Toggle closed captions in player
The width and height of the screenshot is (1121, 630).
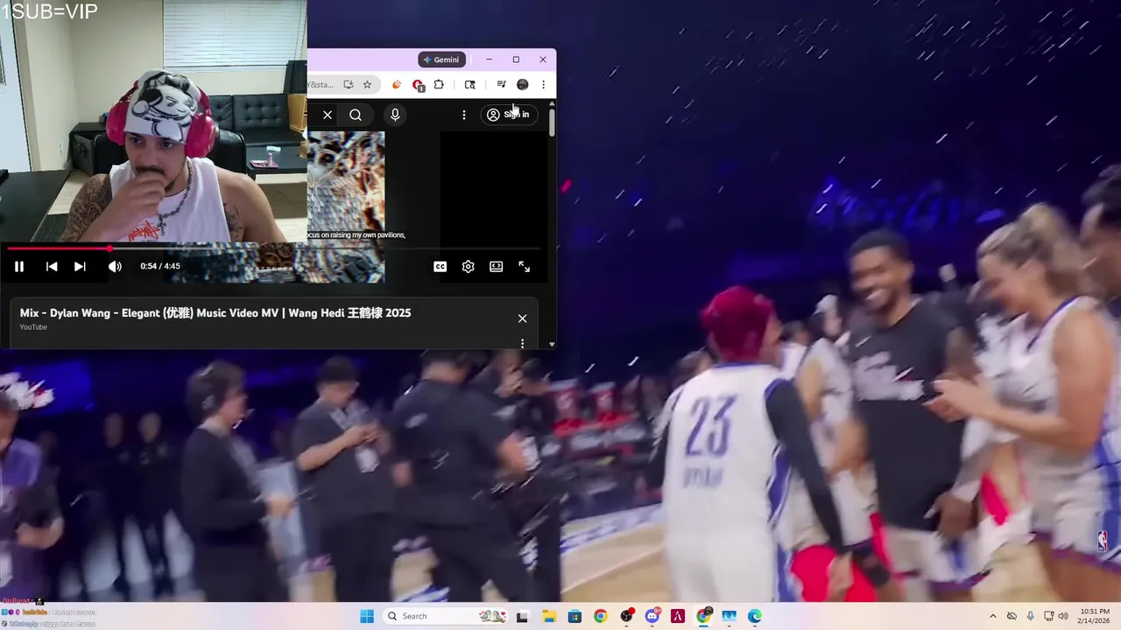point(441,267)
